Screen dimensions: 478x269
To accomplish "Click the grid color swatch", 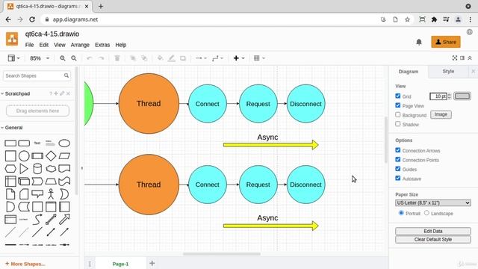I will [462, 96].
